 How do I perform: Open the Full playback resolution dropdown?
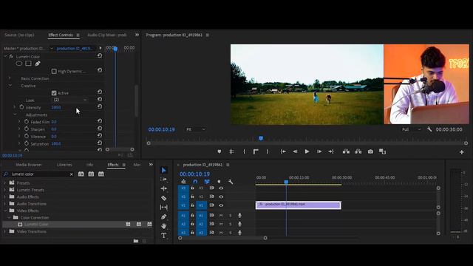pos(412,129)
